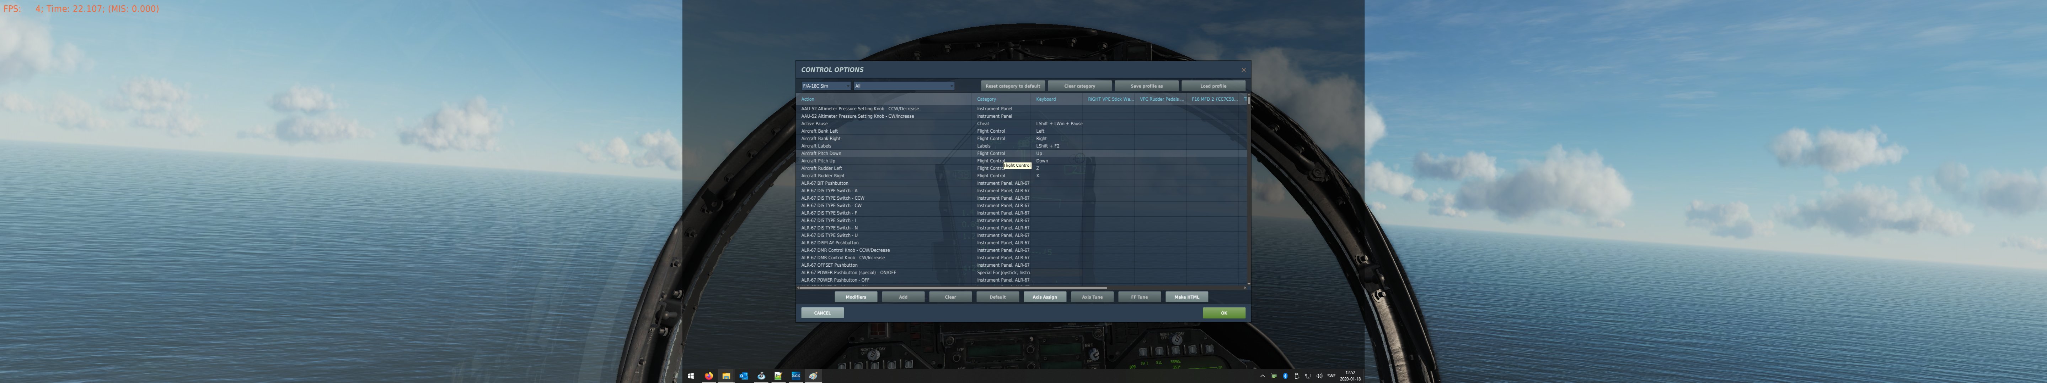Select the ALR-67 BIT Pushbutton row
The height and width of the screenshot is (383, 2047).
(x=1020, y=183)
